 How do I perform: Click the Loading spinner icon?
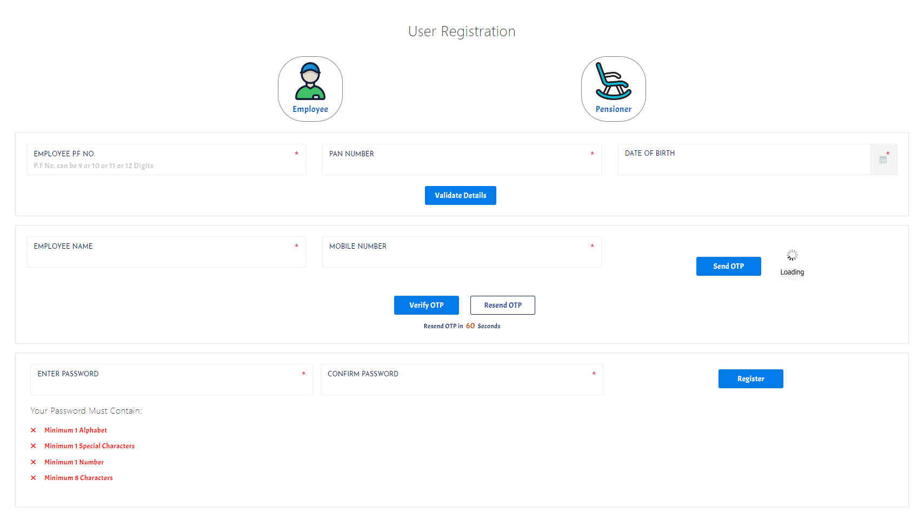click(792, 255)
